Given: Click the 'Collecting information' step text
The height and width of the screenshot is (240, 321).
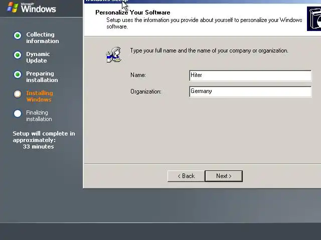Looking at the screenshot, I should 42,38.
